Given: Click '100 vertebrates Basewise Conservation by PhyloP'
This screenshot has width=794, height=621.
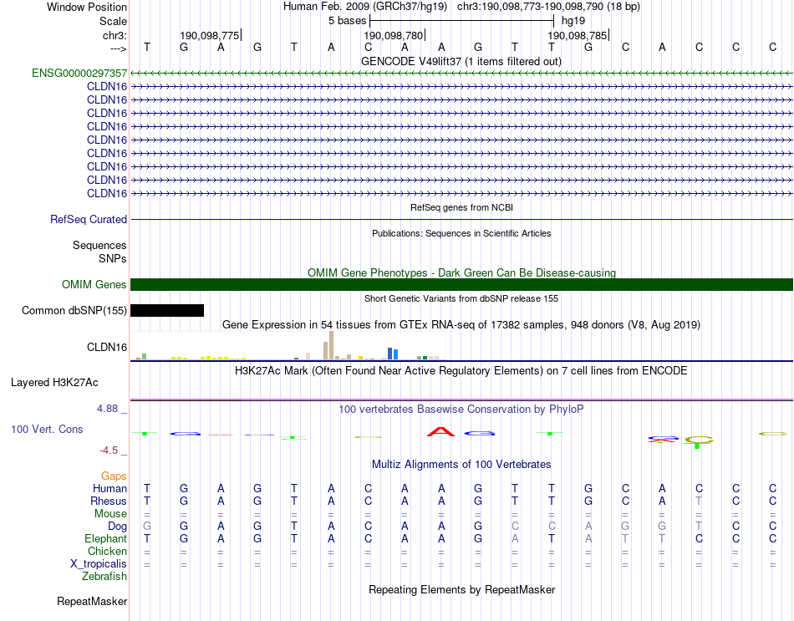Looking at the screenshot, I should [461, 409].
